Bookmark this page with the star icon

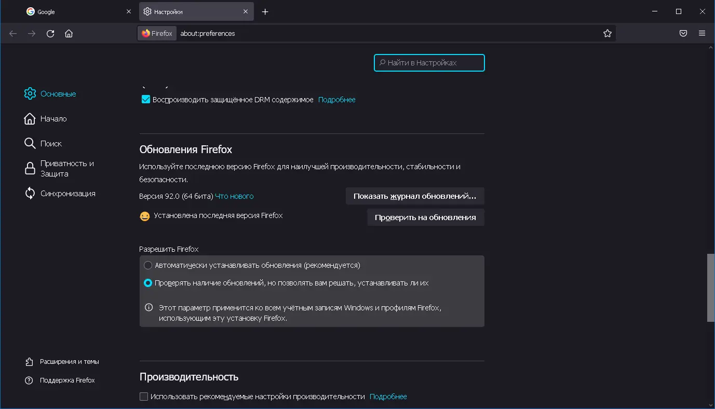click(x=608, y=34)
